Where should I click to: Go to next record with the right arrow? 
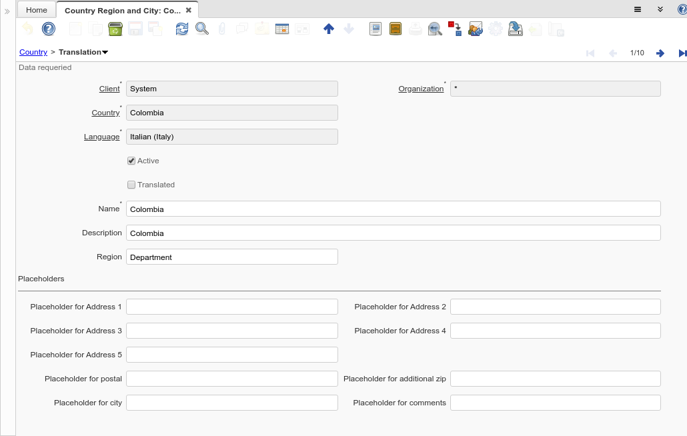click(660, 53)
